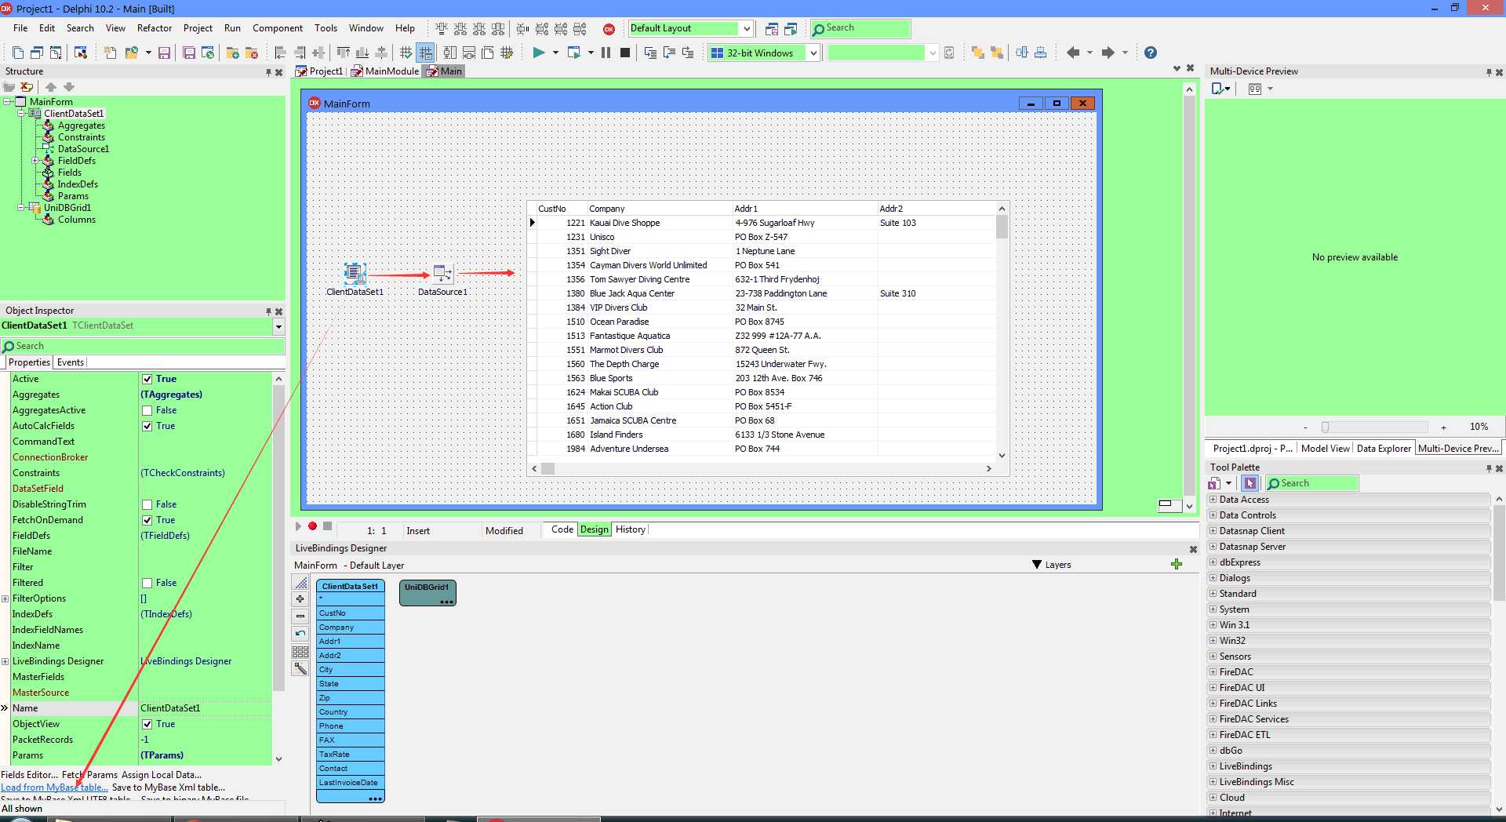Toggle the Filtered property checkbox
This screenshot has height=822, width=1506.
click(147, 583)
